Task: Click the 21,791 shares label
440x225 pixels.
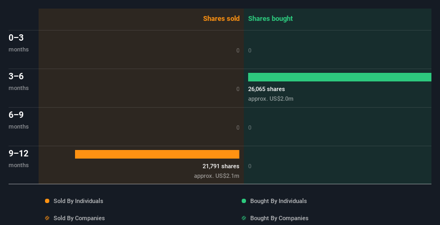Action: tap(221, 166)
